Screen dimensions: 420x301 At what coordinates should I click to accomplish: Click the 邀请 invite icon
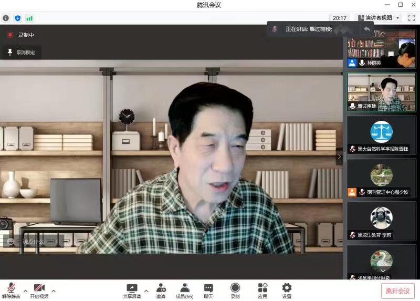tap(161, 289)
